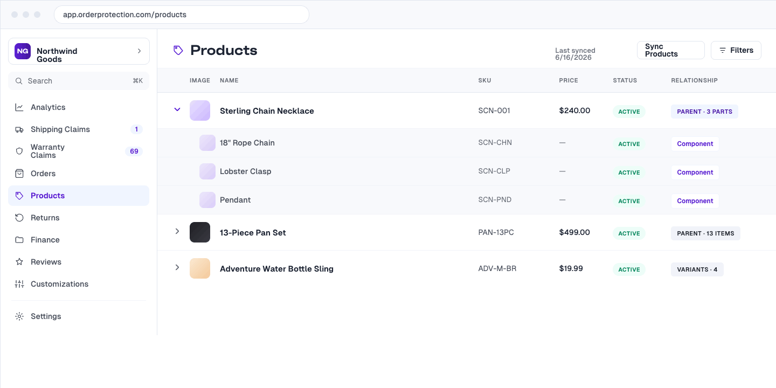Click the $499.00 price
This screenshot has width=776, height=388.
(x=574, y=232)
